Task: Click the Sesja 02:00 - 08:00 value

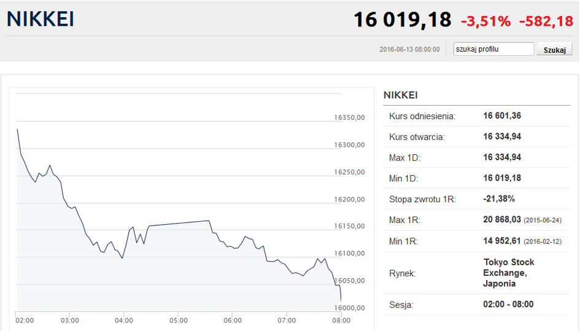Action: point(508,305)
